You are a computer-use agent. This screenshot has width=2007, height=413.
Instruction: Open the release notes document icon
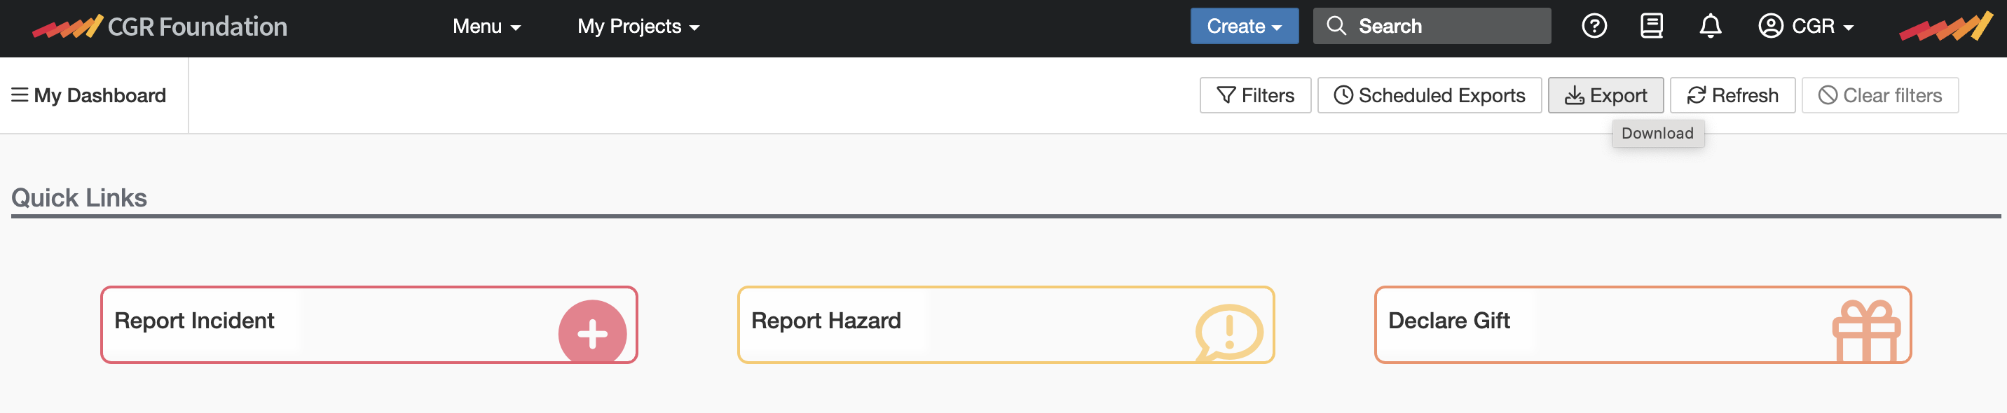pos(1651,26)
